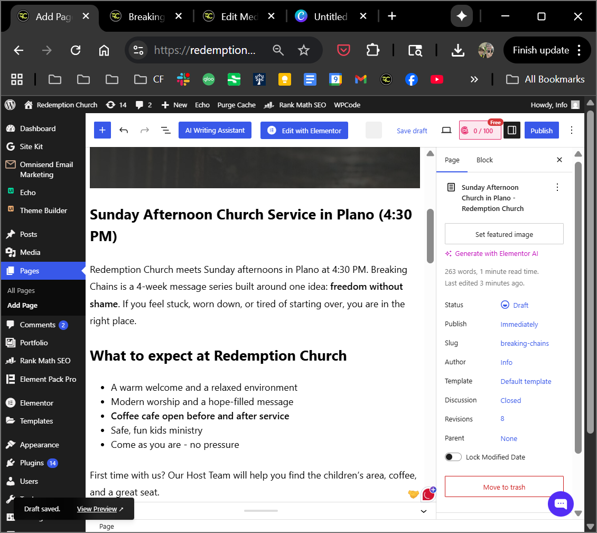The width and height of the screenshot is (597, 533).
Task: Undo the last edit
Action: (x=124, y=131)
